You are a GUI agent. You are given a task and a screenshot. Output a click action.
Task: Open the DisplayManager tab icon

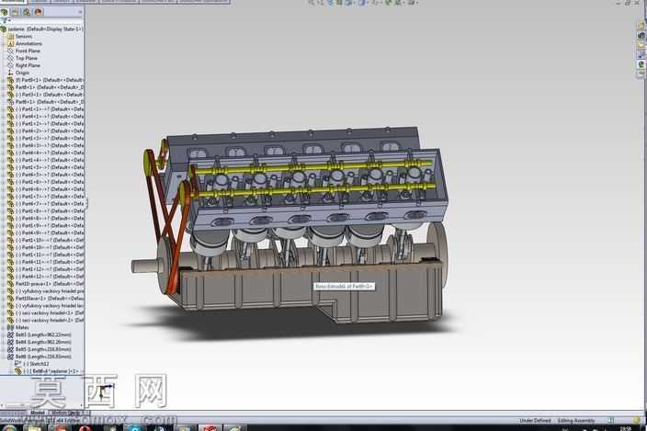tap(39, 12)
